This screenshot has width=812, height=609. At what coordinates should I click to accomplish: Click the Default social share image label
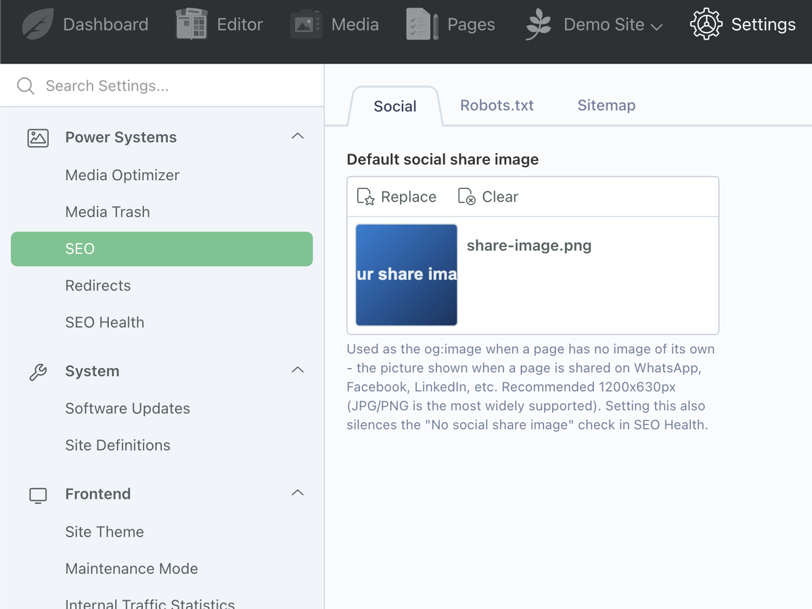pos(443,160)
